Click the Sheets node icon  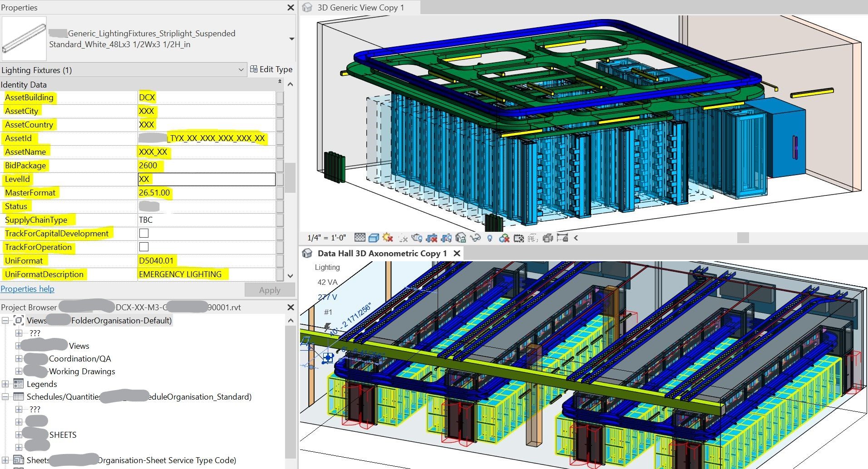click(18, 460)
